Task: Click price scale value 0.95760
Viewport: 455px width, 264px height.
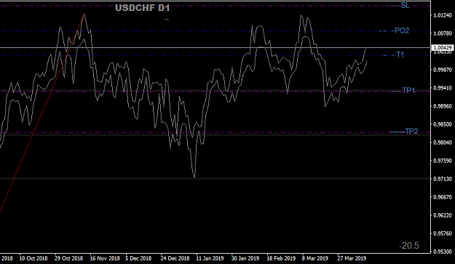Action: (443, 233)
